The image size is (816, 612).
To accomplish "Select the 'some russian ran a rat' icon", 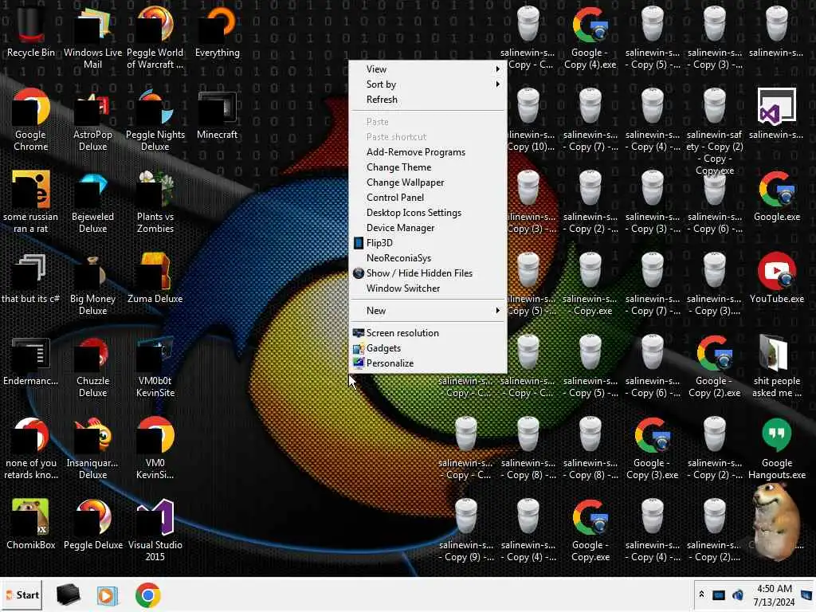I will point(31,202).
